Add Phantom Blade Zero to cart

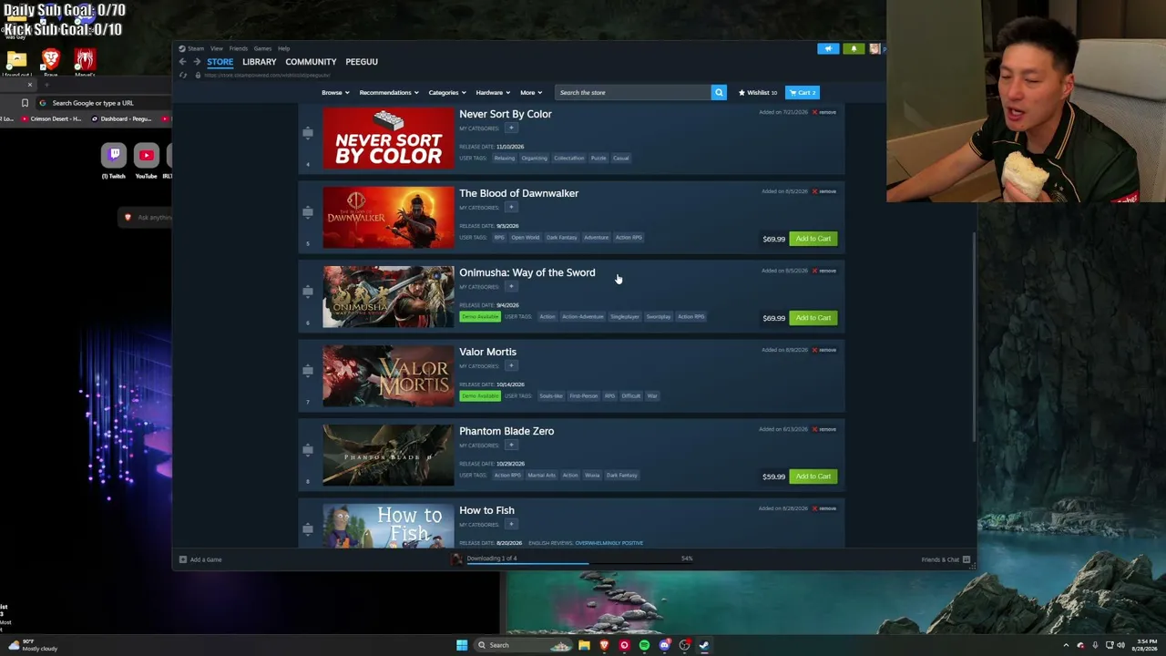pos(813,477)
